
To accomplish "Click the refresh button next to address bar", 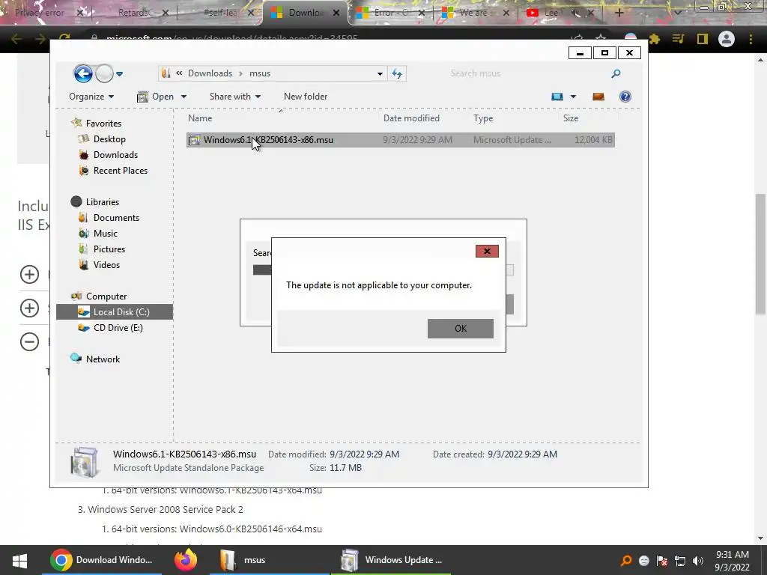I will coord(397,74).
